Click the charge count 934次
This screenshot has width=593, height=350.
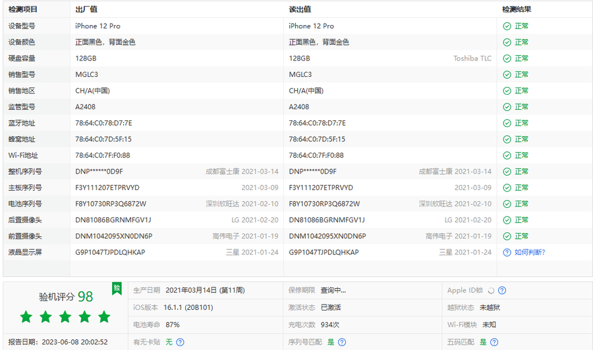click(330, 325)
